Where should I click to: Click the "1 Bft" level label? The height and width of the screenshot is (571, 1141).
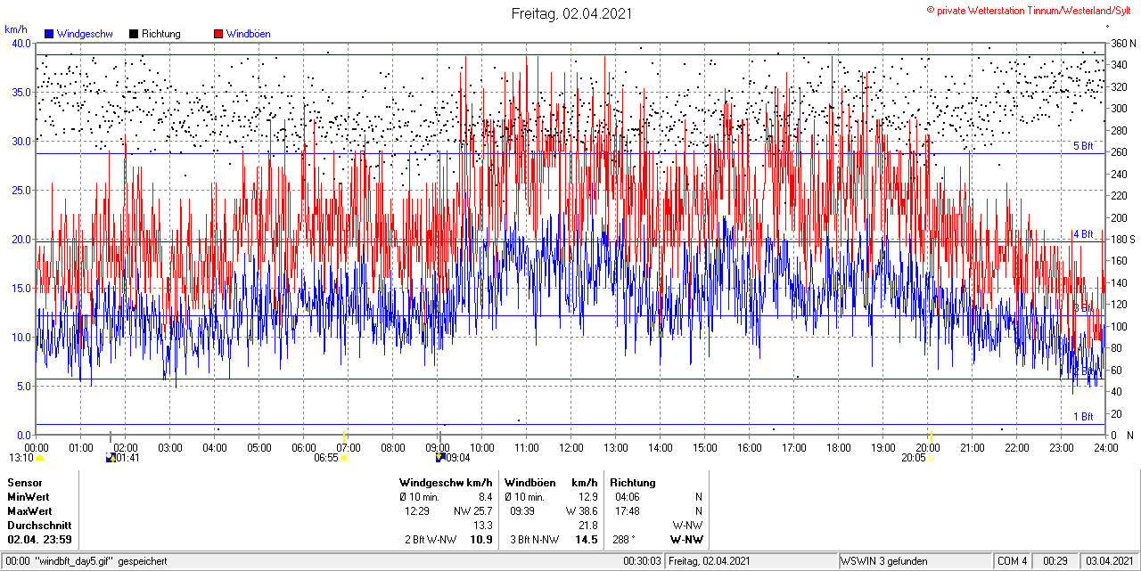coord(1082,417)
